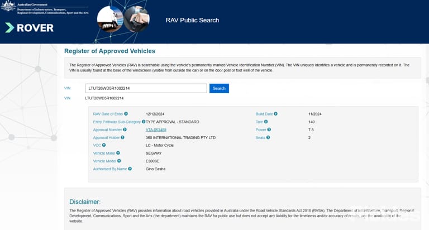Click the Search button
The image size is (429, 230).
(219, 88)
